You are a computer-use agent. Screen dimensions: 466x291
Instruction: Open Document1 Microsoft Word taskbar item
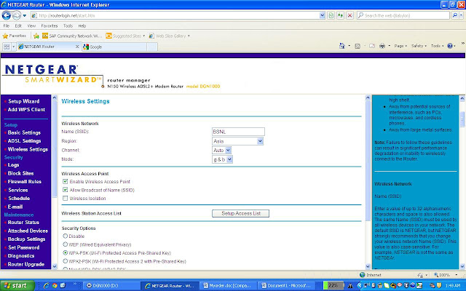click(285, 286)
